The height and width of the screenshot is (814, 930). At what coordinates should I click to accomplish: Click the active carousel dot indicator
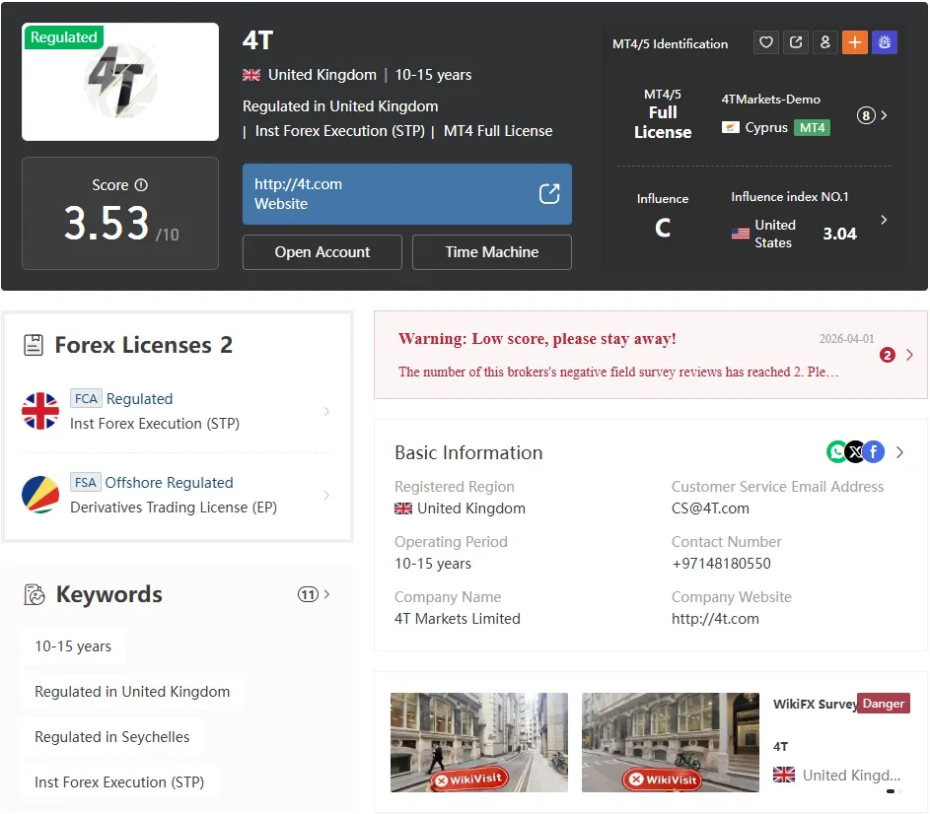point(891,791)
